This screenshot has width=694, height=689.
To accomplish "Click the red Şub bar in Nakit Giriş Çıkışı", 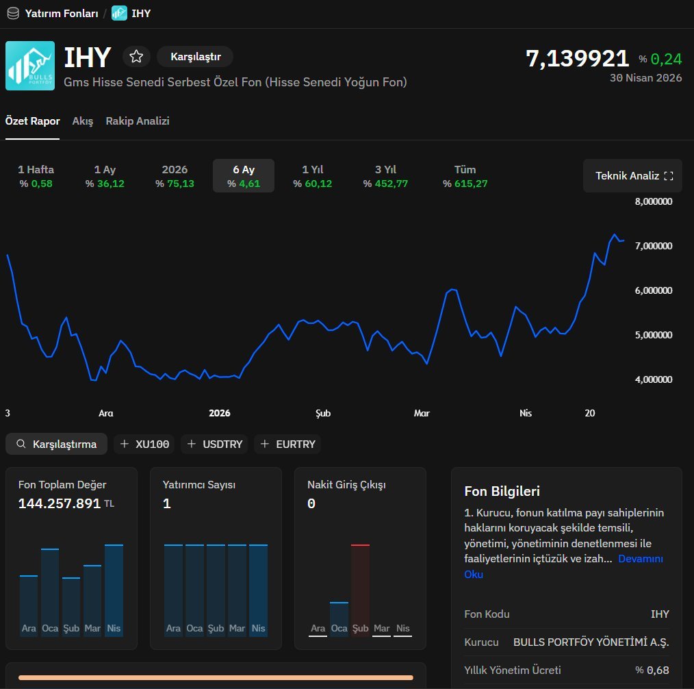I will click(x=360, y=590).
